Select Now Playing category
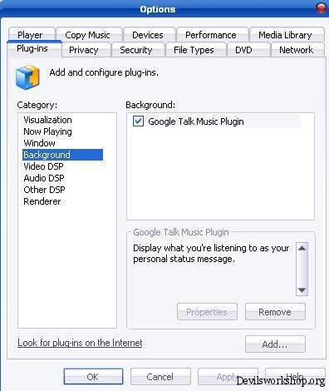Image resolution: width=329 pixels, height=391 pixels. click(47, 131)
